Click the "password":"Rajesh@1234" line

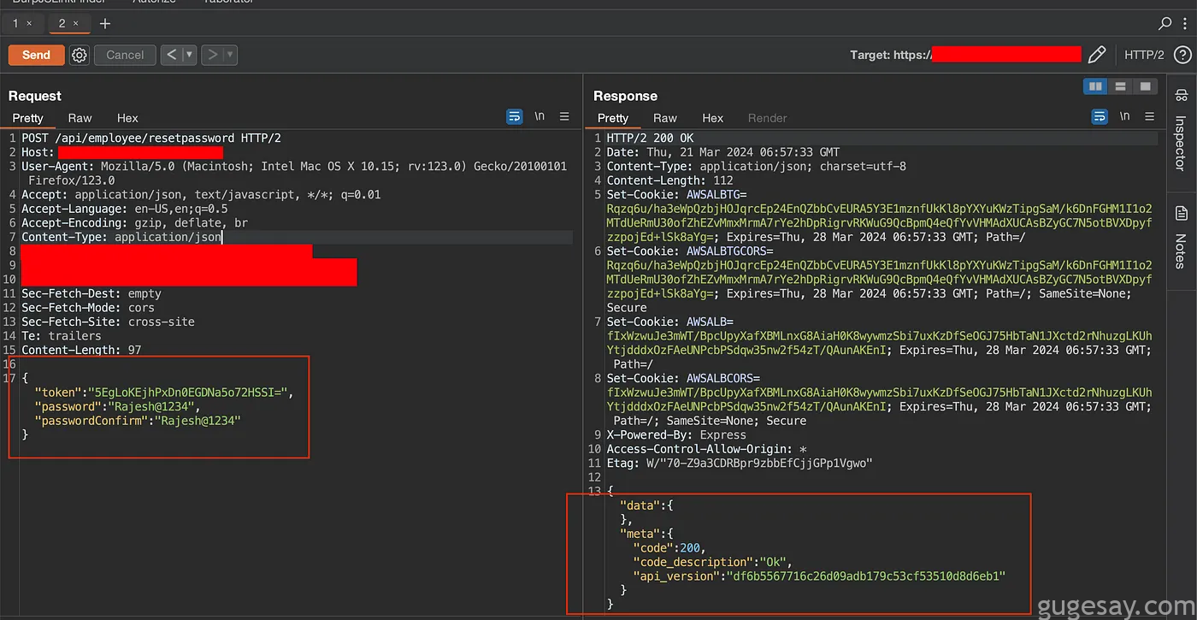[x=117, y=406]
